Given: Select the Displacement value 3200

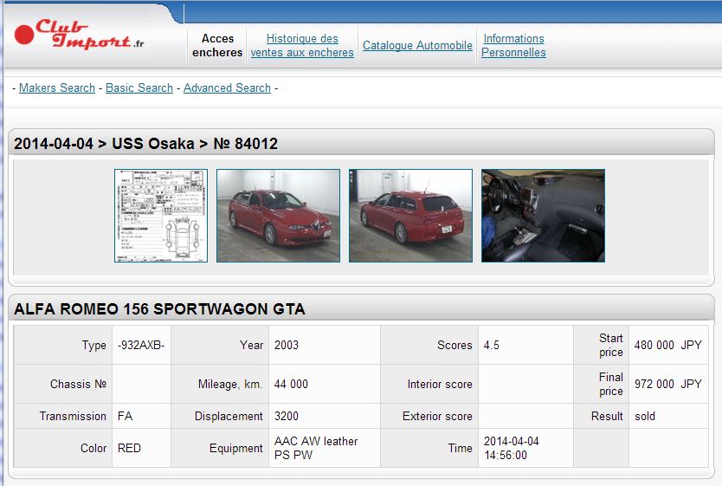Looking at the screenshot, I should 287,417.
